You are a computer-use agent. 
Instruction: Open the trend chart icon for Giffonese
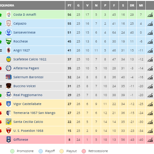(150, 140)
